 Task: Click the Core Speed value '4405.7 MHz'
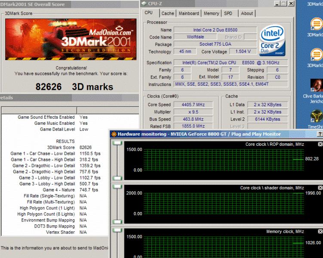[193, 104]
